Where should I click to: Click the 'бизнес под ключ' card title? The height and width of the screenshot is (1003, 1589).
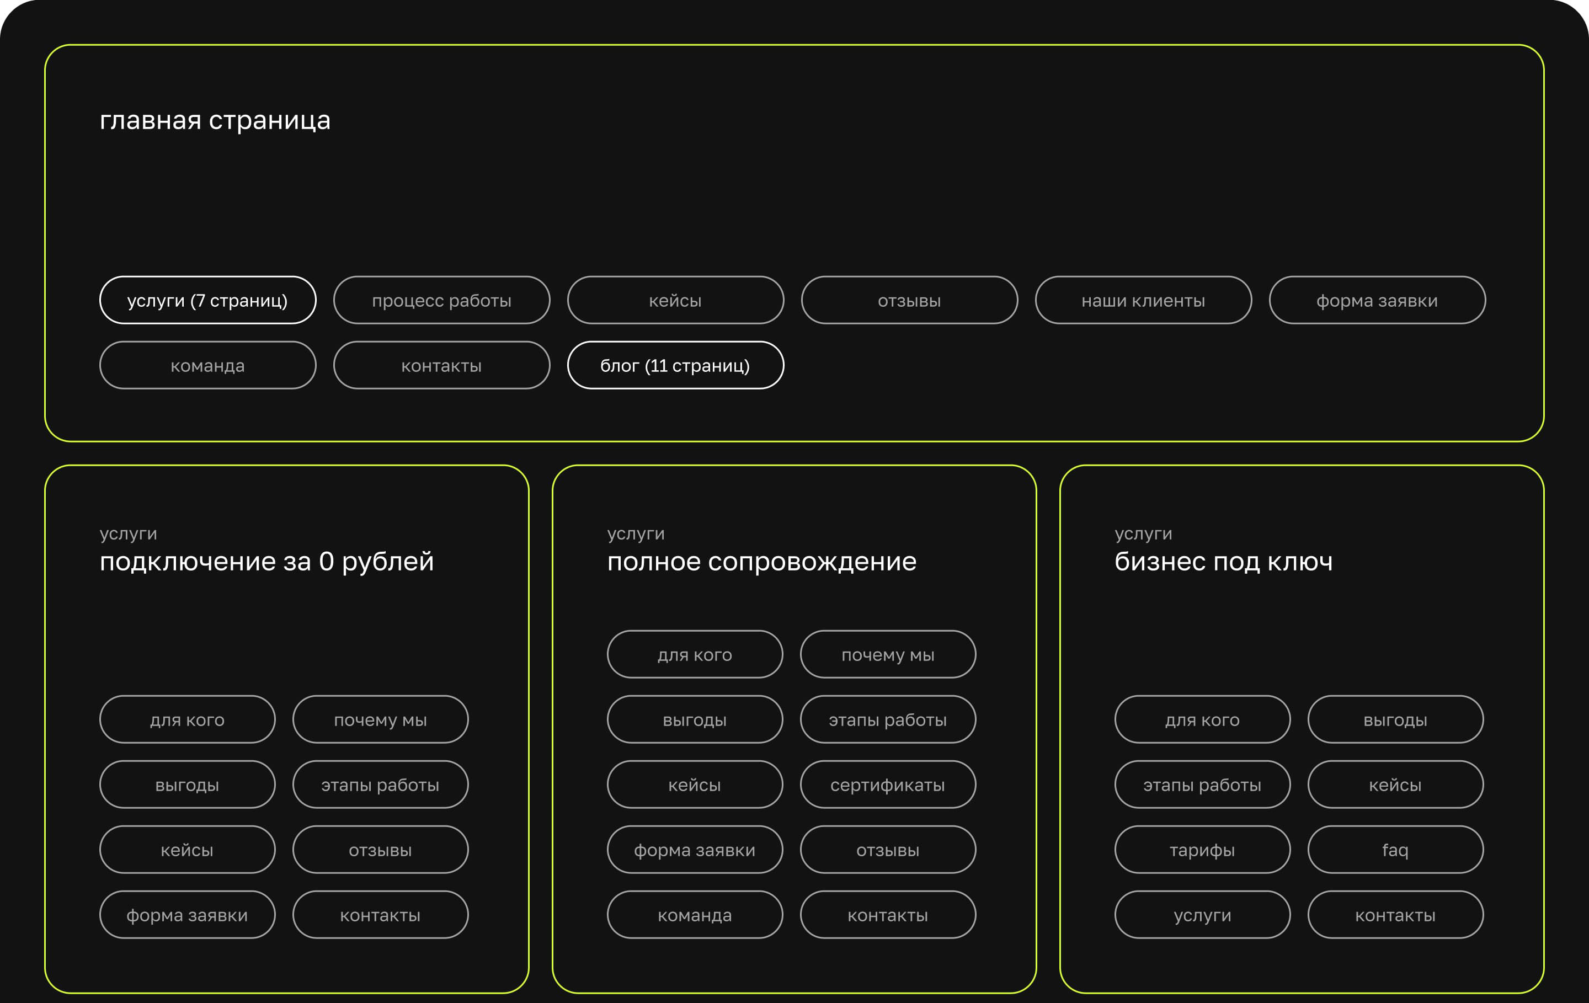[x=1223, y=562]
